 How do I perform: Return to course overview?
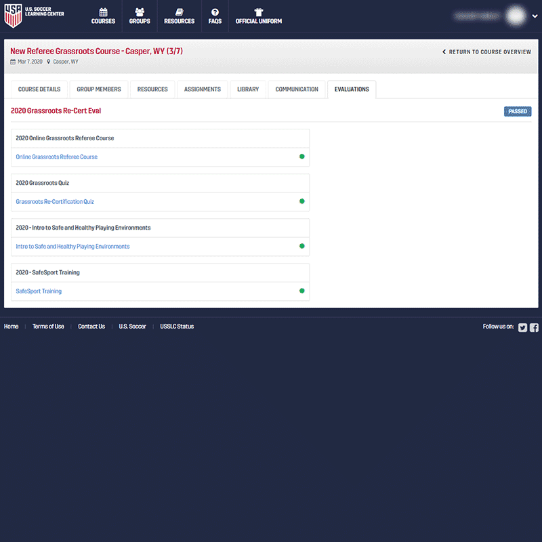[x=486, y=52]
